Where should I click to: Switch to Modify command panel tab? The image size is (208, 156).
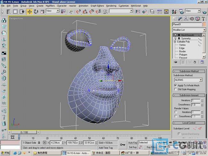[x=180, y=19]
